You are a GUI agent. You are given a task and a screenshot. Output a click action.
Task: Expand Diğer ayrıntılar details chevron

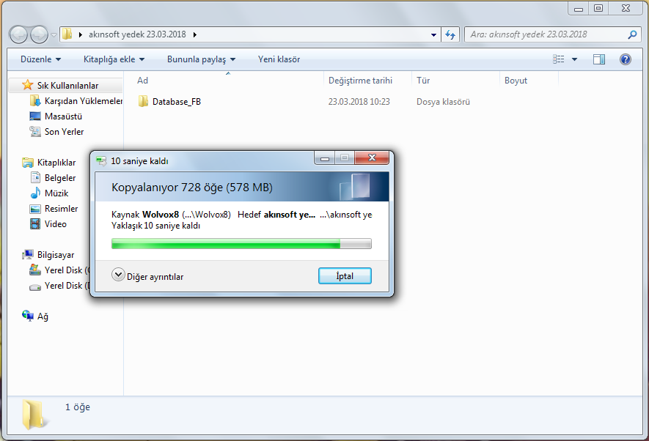(x=118, y=275)
